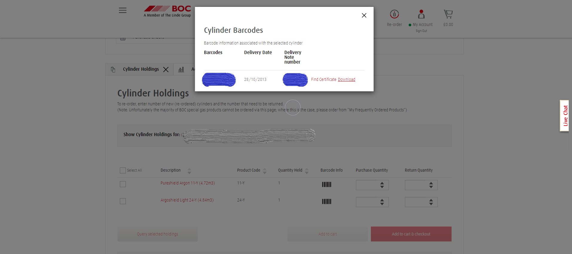Sort by Quantity Held column

click(x=307, y=171)
